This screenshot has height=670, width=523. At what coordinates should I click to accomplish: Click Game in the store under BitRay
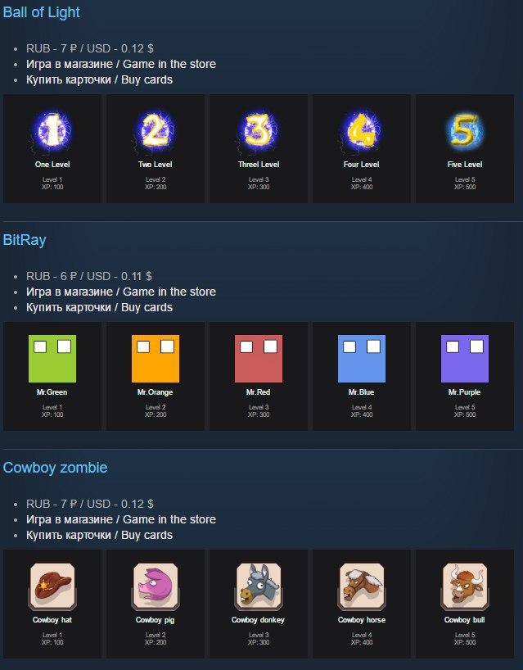click(169, 292)
